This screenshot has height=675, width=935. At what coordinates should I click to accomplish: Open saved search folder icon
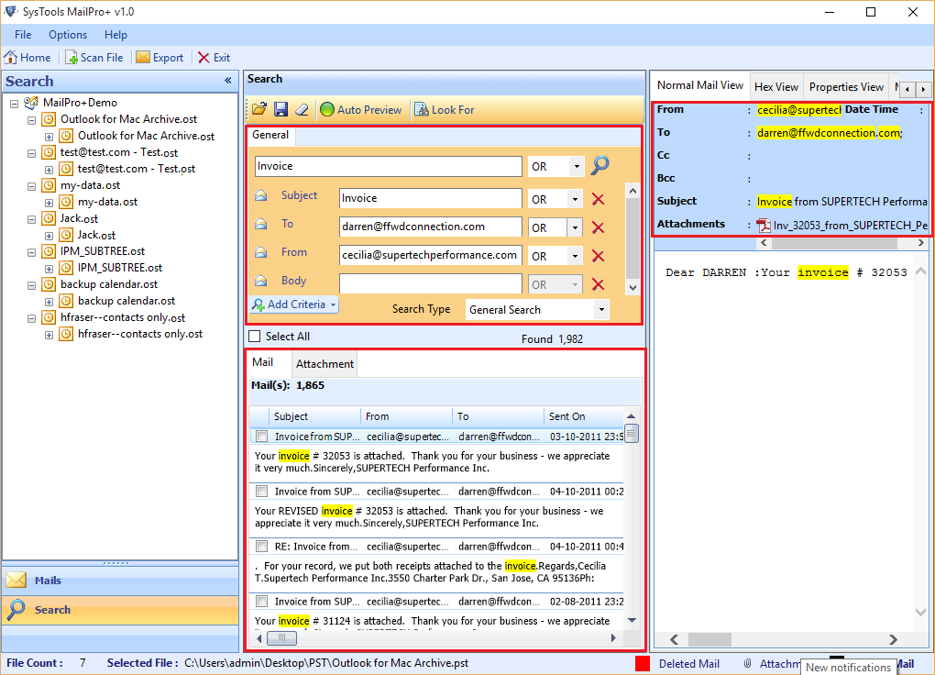coord(258,109)
